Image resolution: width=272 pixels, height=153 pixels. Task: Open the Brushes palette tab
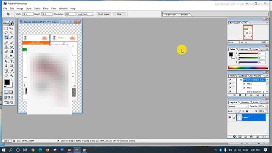coord(184,15)
